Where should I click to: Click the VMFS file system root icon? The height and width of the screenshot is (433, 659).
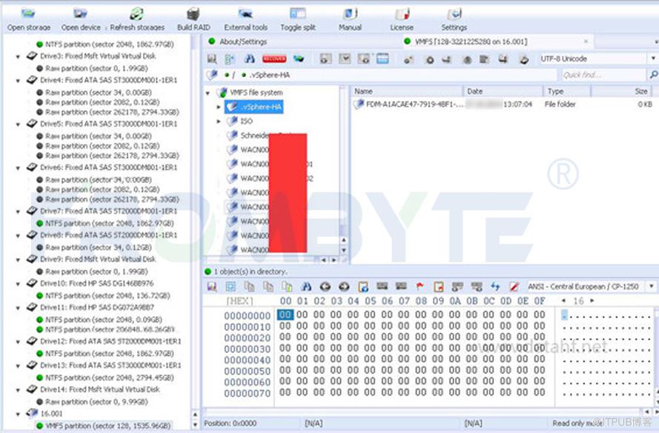222,93
